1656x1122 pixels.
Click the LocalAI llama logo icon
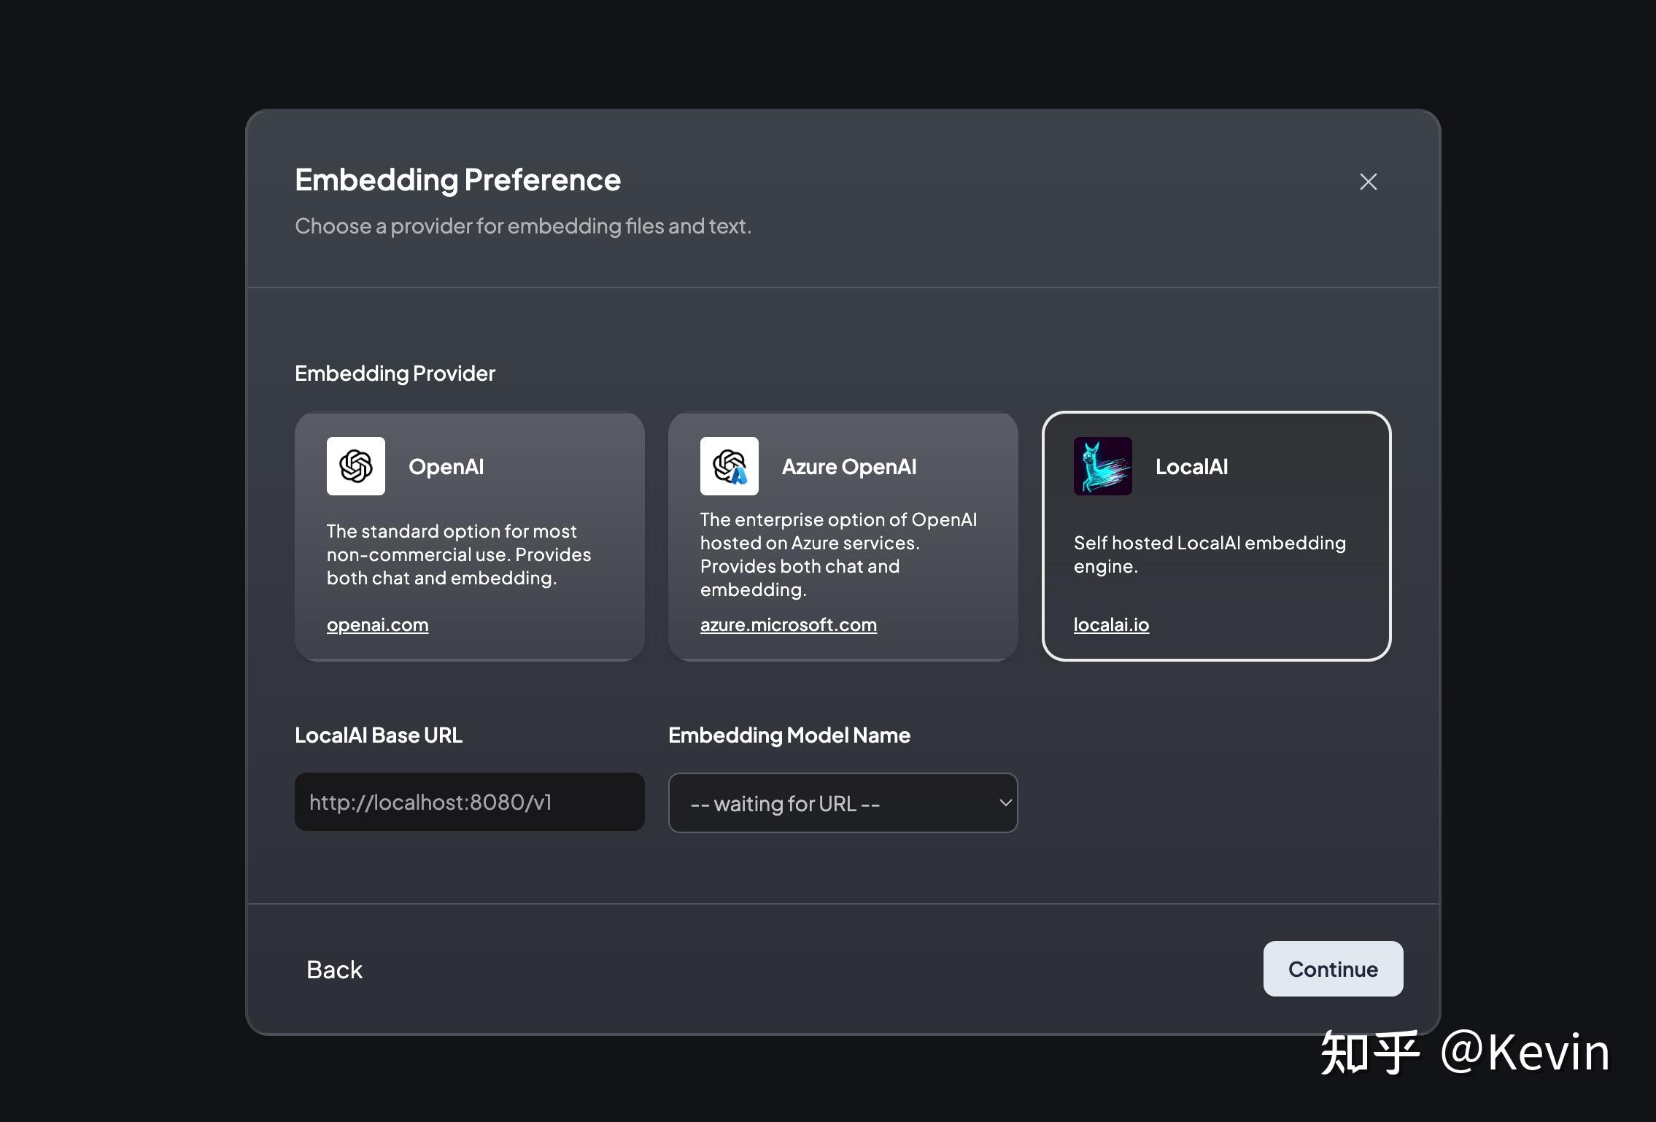pos(1102,466)
